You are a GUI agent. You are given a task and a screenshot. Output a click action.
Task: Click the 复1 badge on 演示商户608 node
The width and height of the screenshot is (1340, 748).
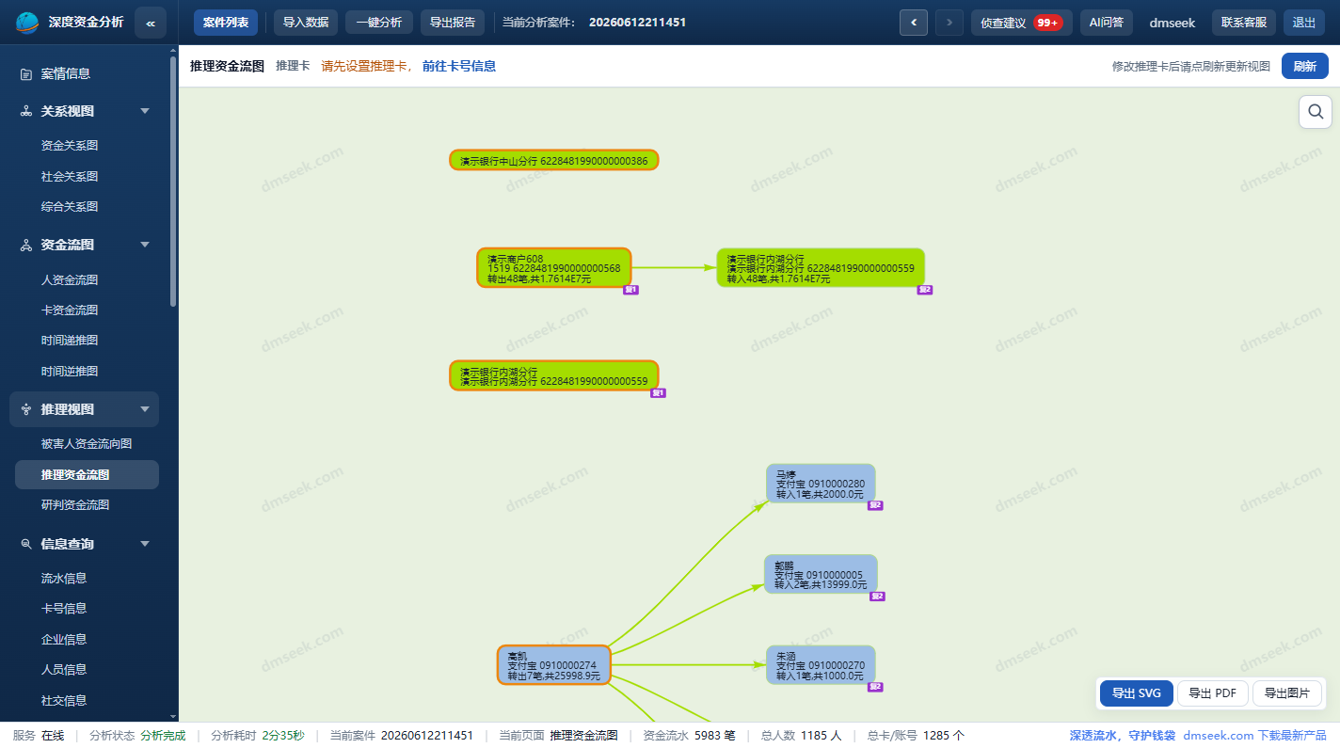(x=631, y=290)
